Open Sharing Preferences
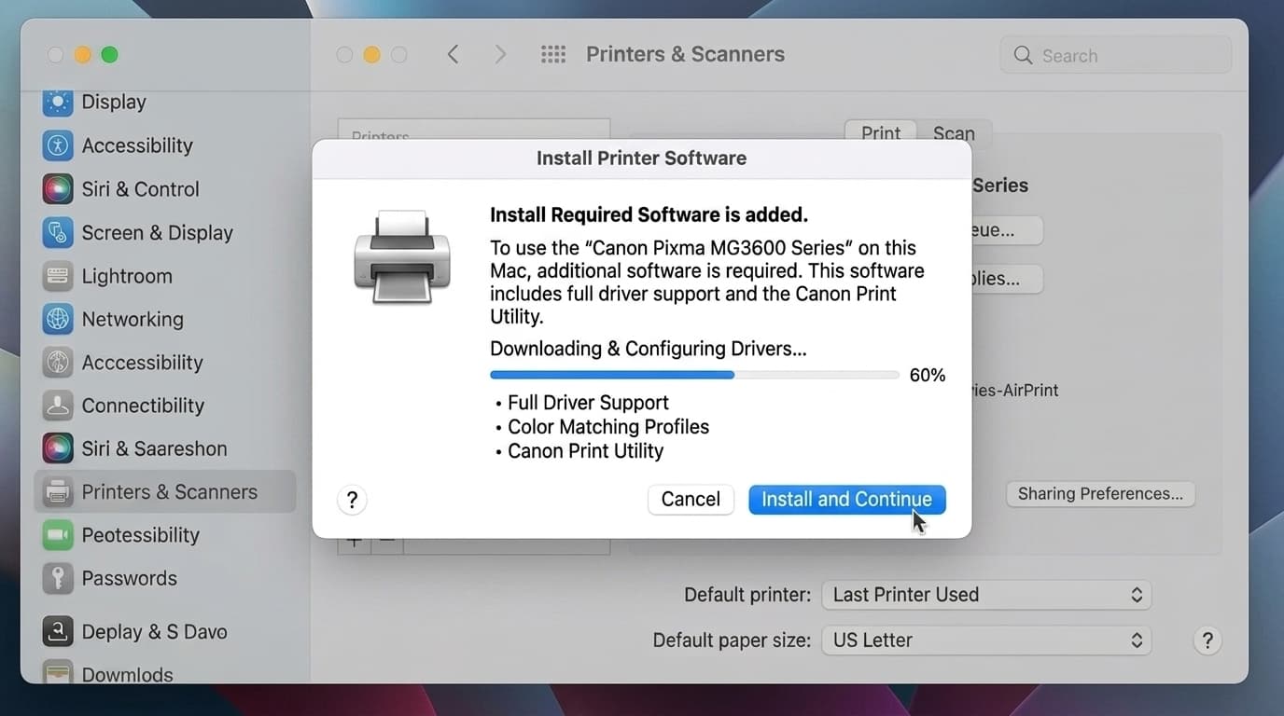Screen dimensions: 1284x716 click(x=1100, y=494)
